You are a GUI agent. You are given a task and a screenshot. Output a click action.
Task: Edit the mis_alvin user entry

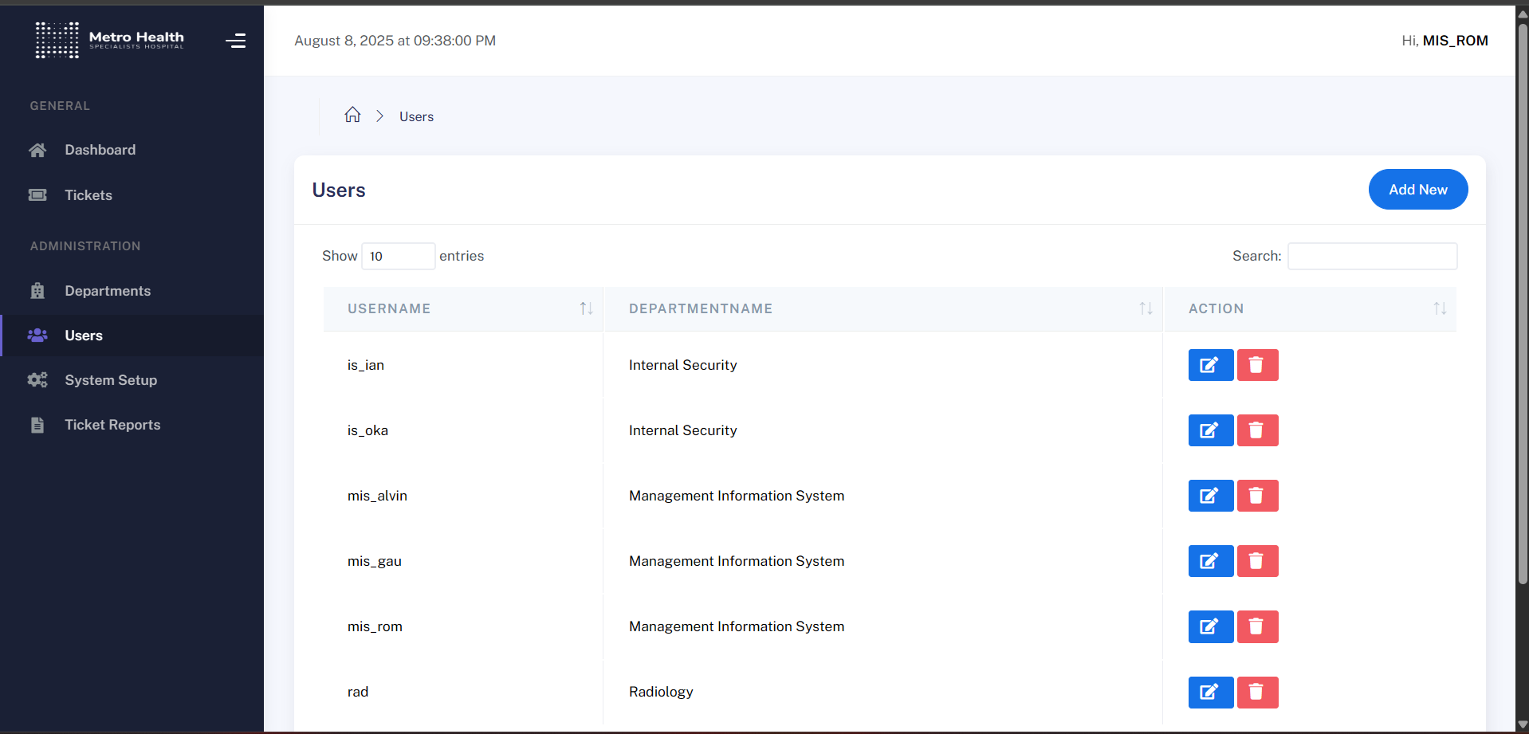(1210, 496)
